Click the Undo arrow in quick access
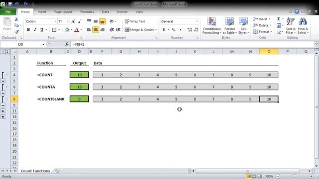The height and width of the screenshot is (179, 319). pos(17,4)
